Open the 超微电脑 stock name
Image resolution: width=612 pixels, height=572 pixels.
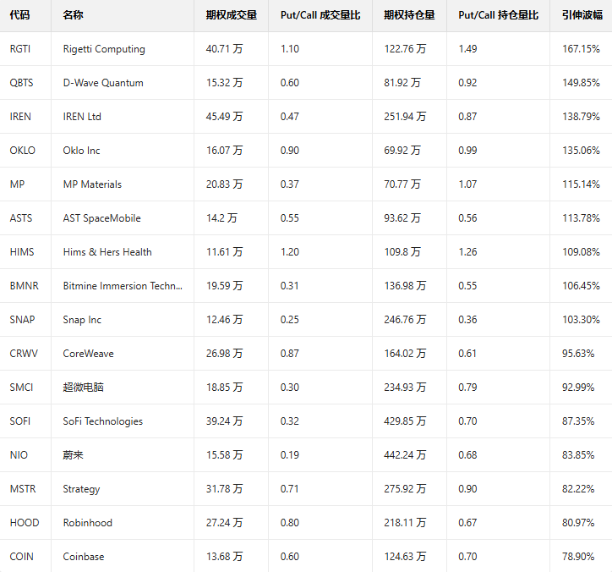[x=84, y=388]
